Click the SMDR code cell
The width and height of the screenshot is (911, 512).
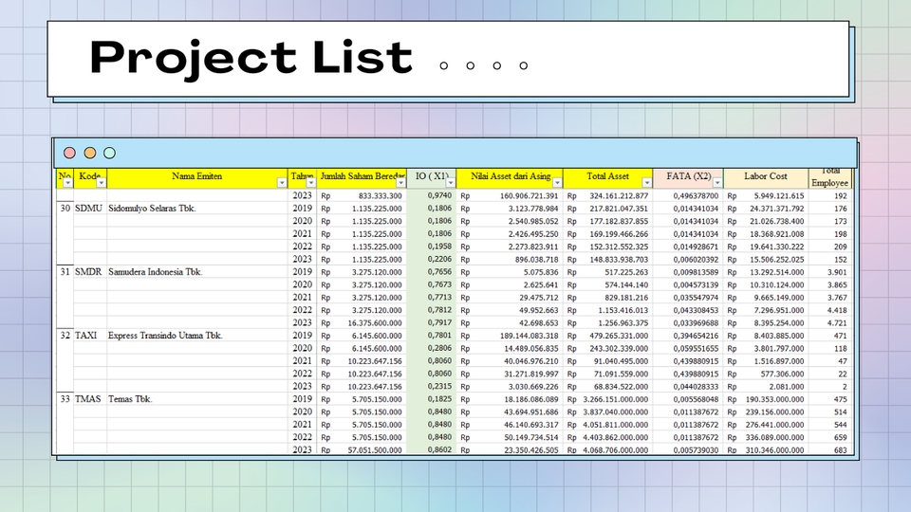coord(88,272)
